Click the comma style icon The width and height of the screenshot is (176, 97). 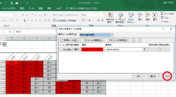(93, 20)
